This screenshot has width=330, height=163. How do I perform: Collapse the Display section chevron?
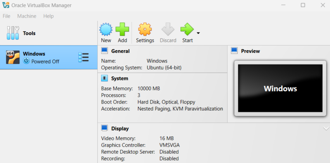[326, 129]
